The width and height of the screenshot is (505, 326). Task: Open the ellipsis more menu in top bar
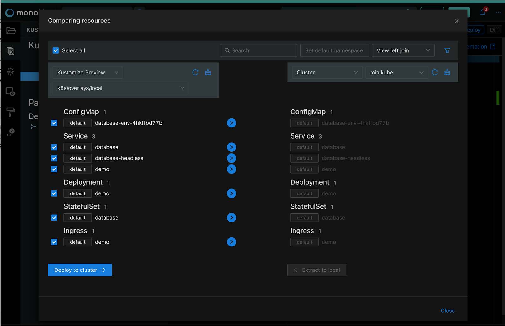click(x=498, y=12)
